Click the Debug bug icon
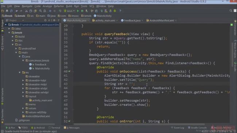Screen dimensions: 237x133 coord(82,11)
